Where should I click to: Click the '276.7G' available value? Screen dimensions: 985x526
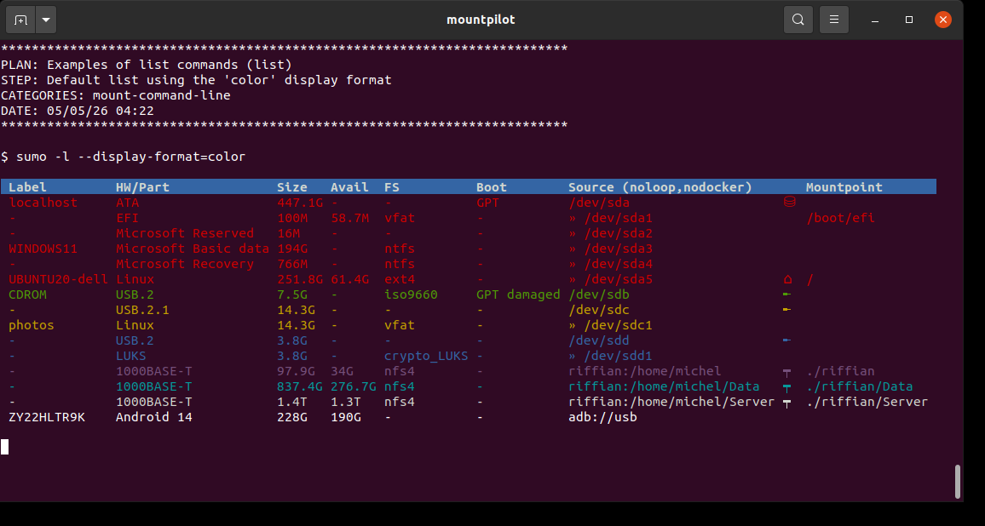point(353,386)
